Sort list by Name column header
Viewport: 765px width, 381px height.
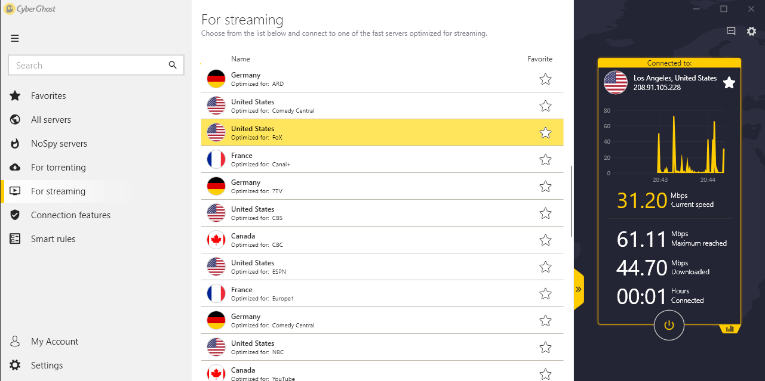(241, 59)
